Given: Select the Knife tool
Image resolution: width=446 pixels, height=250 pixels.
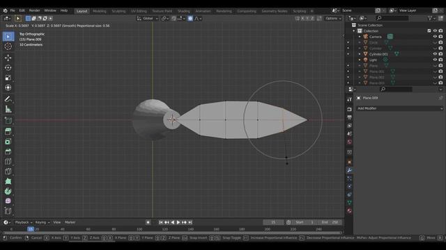Looking at the screenshot, I should point(8,172).
